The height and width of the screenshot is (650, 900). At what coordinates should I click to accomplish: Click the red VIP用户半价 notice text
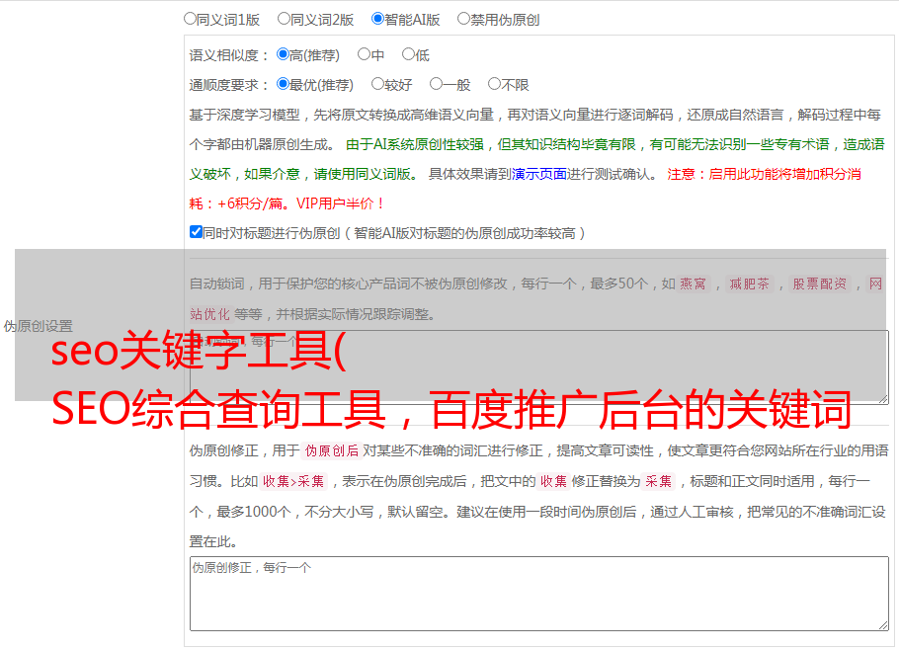coord(340,203)
